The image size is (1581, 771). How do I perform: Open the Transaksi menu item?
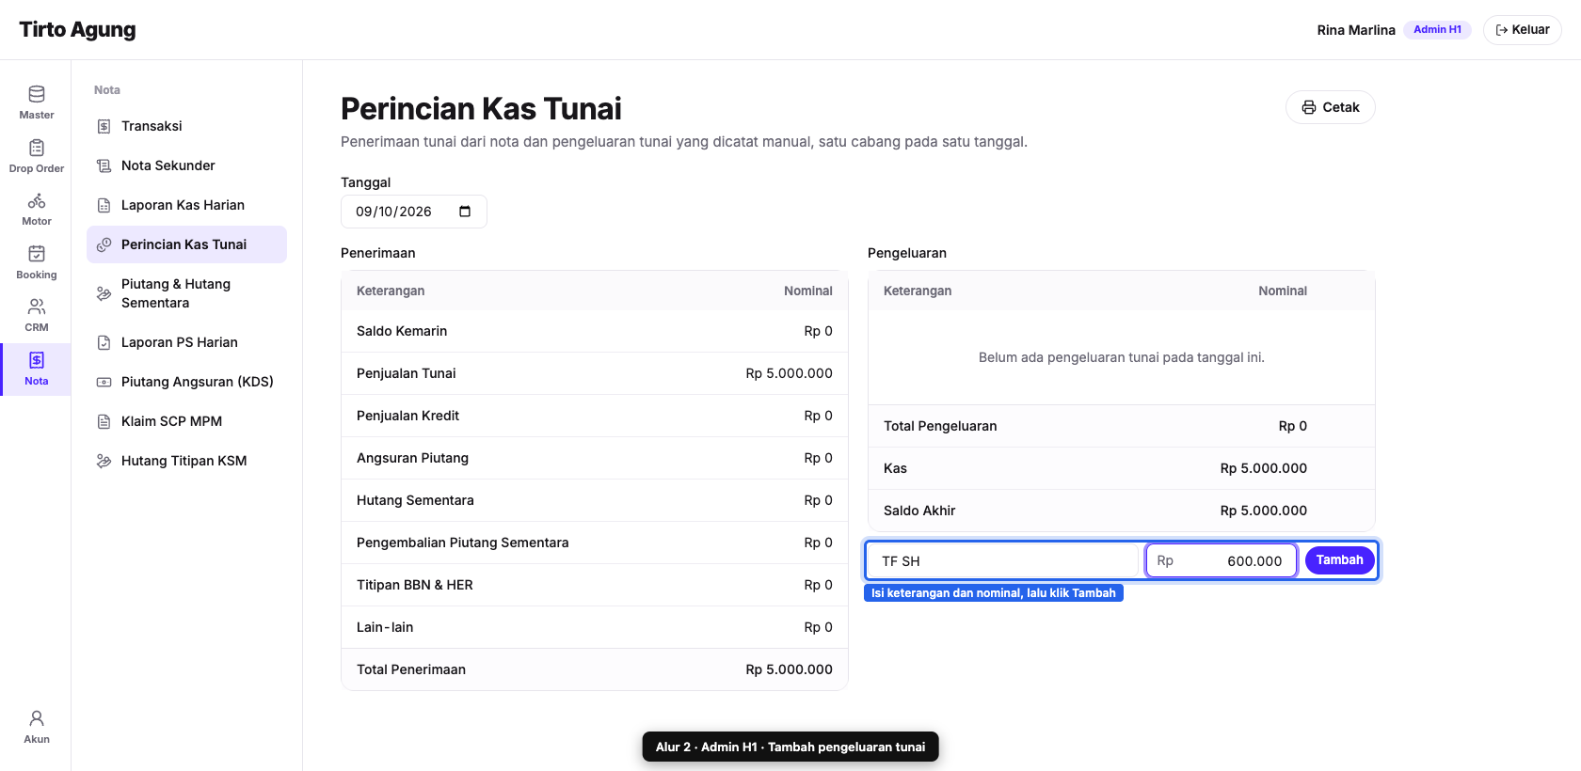(186, 126)
